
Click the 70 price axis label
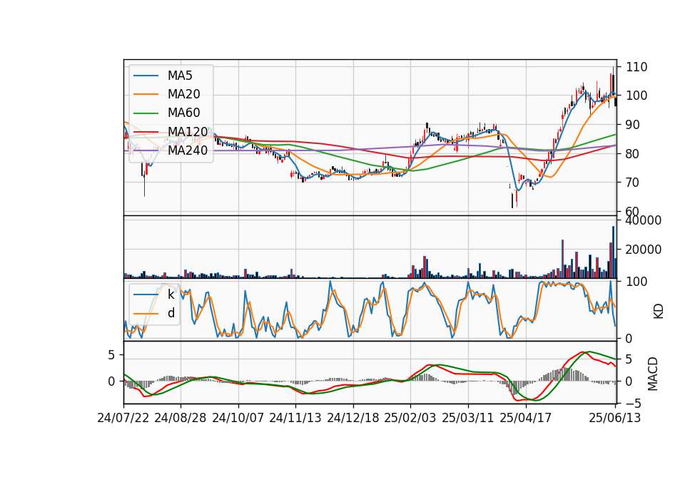(633, 183)
